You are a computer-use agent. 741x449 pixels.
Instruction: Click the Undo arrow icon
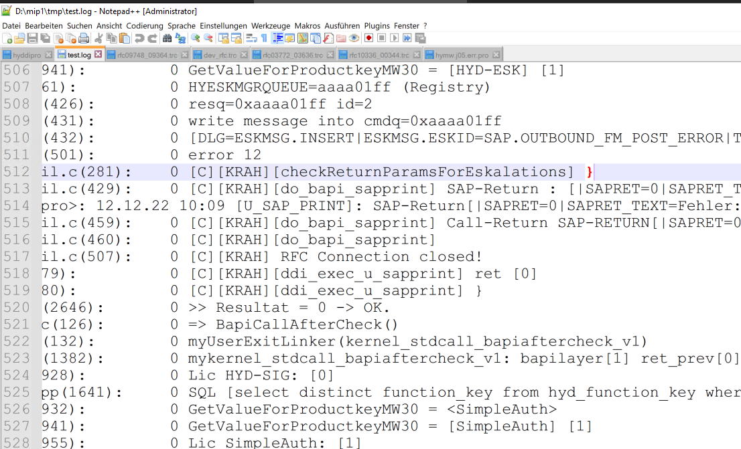click(139, 38)
